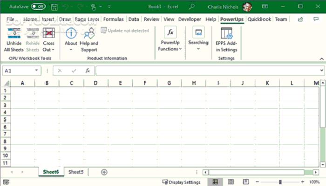This screenshot has width=326, height=186.
Task: Click horizontal scrollbar right arrow
Action: click(316, 172)
